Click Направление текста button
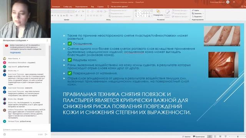 coord(118,10)
